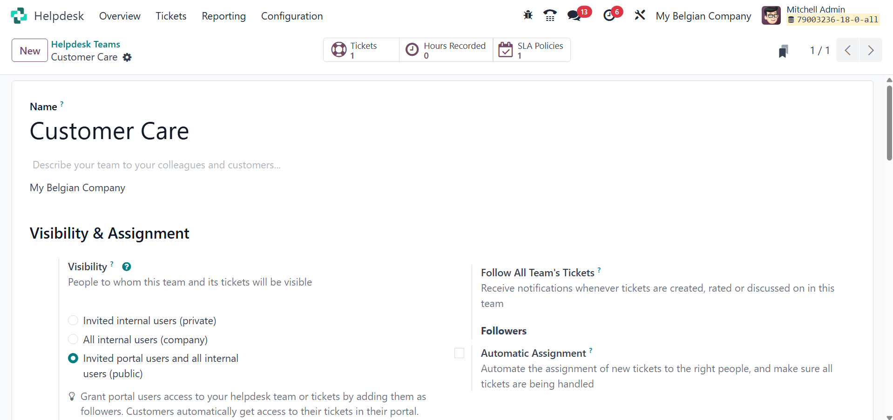Click the Visibility help question mark icon
The image size is (893, 420).
point(126,267)
